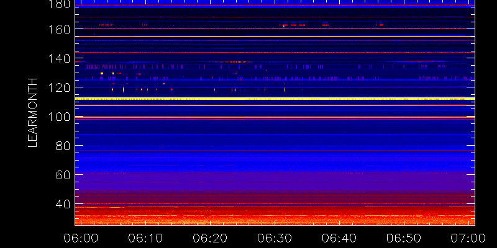The width and height of the screenshot is (497, 248).
Task: Click the 06:40 time axis label
Action: pyautogui.click(x=339, y=238)
